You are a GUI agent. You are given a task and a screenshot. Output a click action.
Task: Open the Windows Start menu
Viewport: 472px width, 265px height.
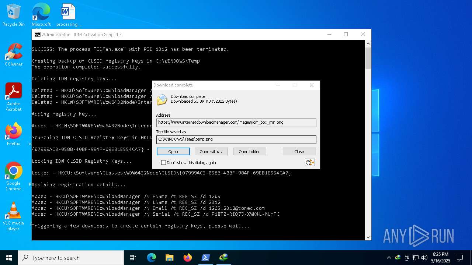click(9, 258)
